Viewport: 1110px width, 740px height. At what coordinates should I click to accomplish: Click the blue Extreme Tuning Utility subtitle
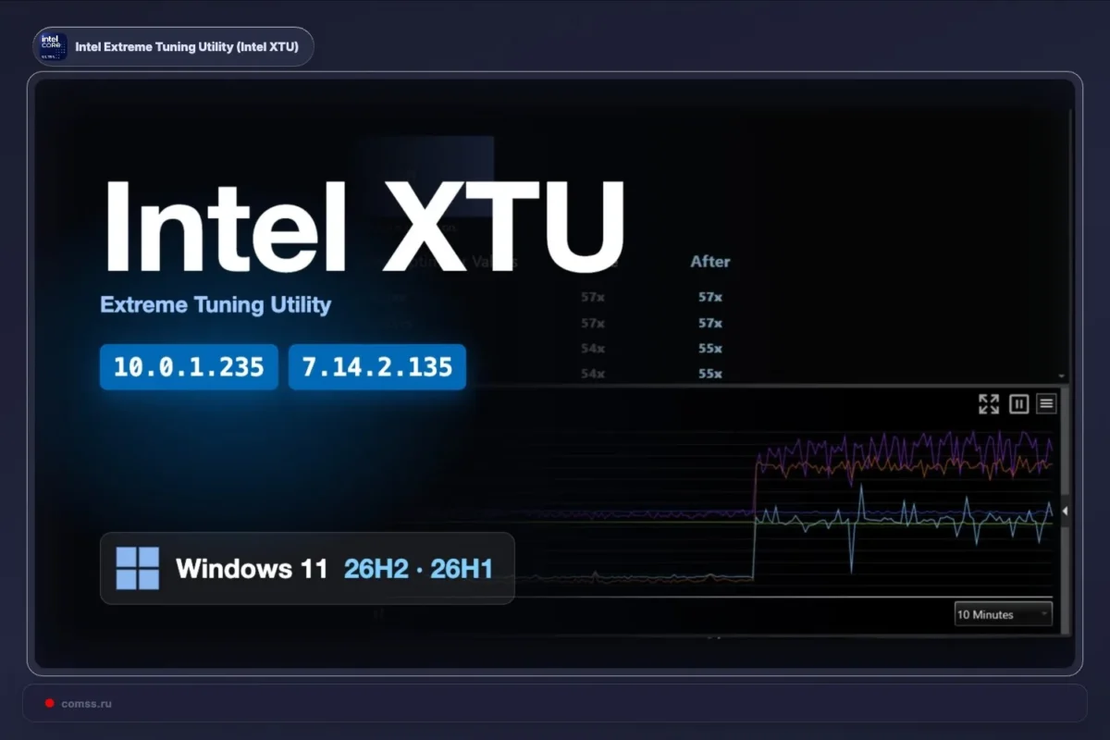click(216, 304)
